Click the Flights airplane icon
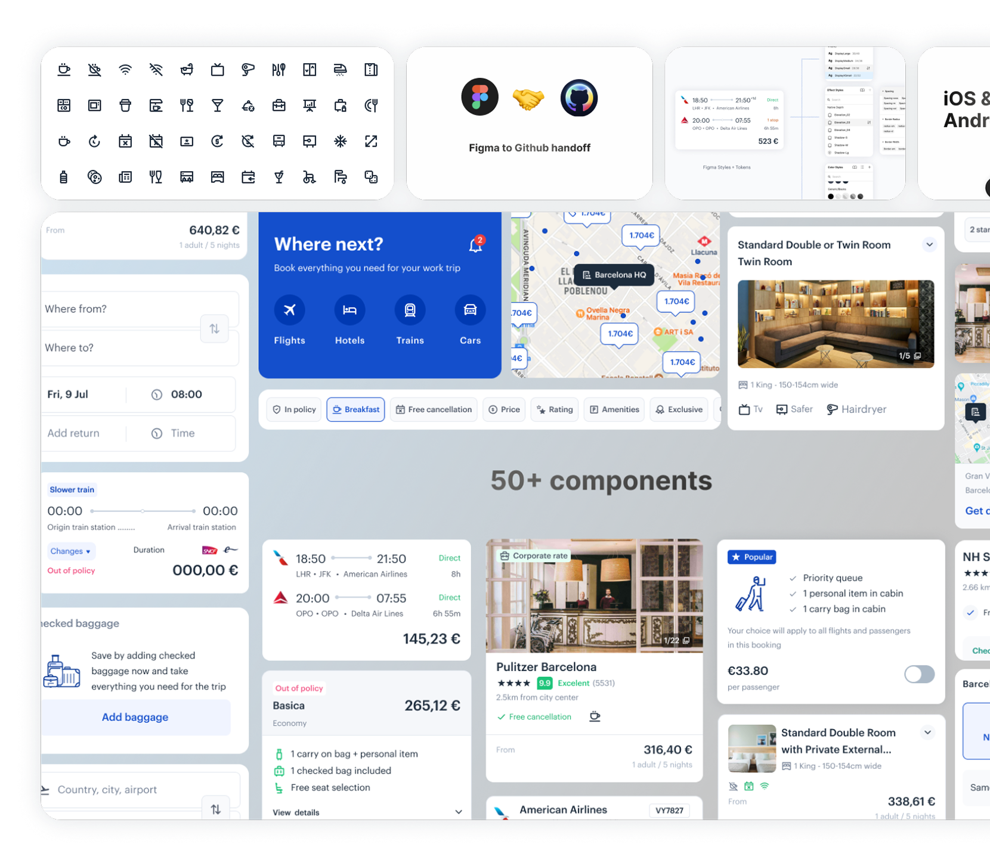990x863 pixels. 289,310
